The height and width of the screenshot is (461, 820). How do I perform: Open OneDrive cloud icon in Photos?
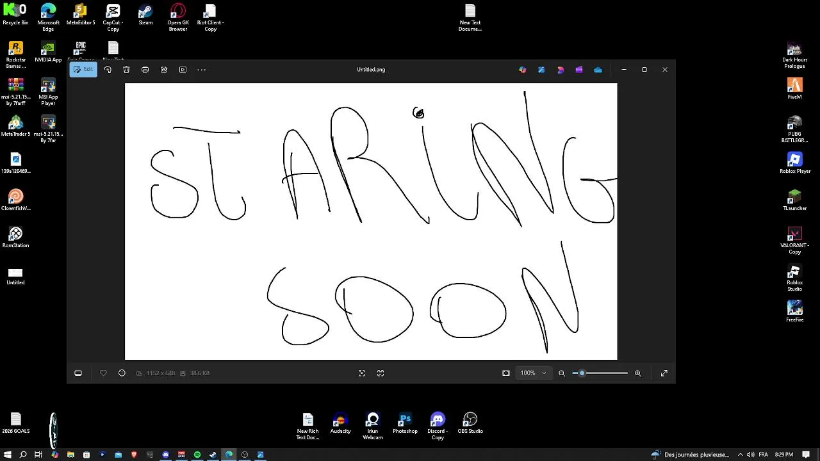tap(598, 70)
